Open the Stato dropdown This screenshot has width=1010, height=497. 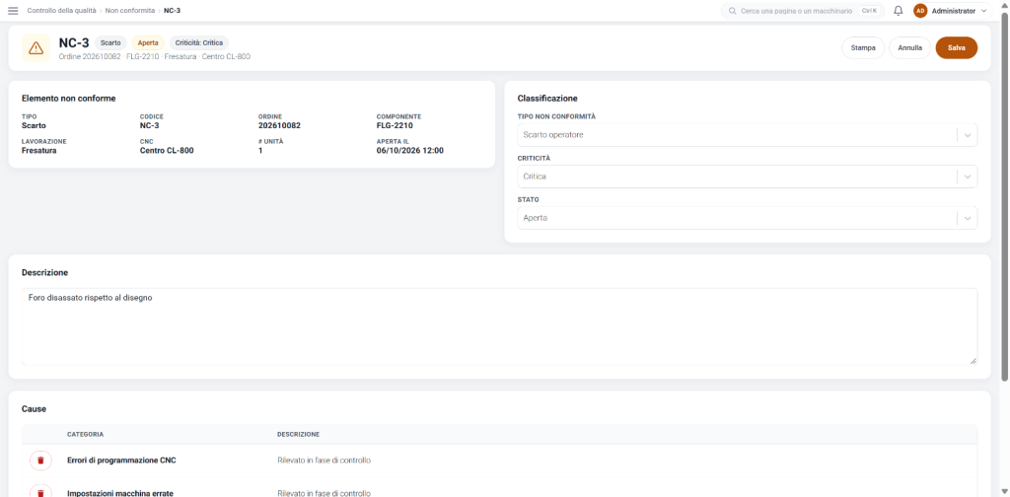click(748, 218)
